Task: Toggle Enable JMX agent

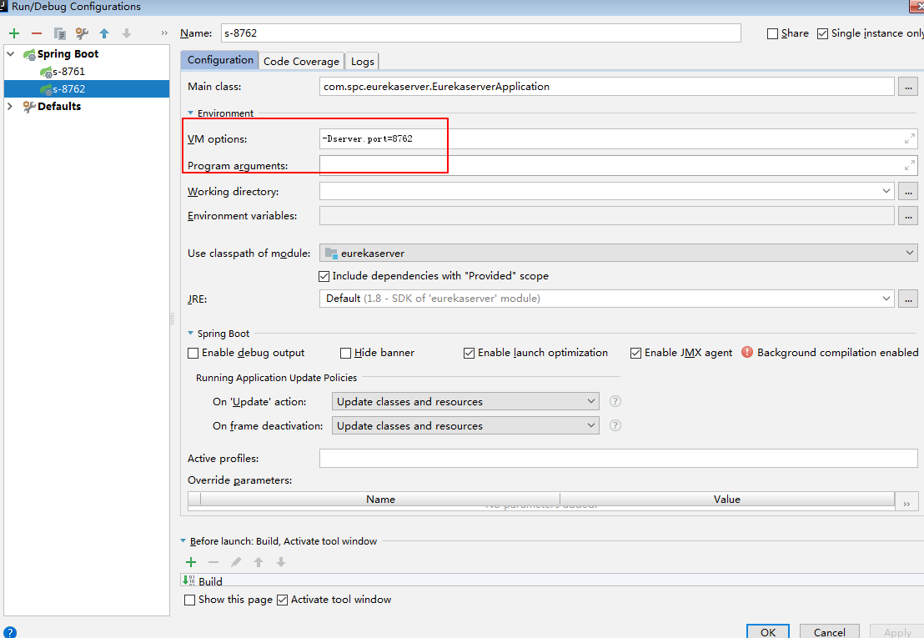Action: pyautogui.click(x=635, y=353)
